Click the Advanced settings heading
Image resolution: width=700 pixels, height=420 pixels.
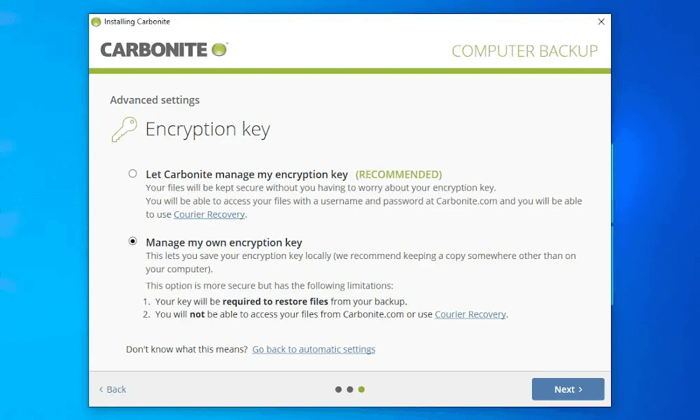coord(155,100)
